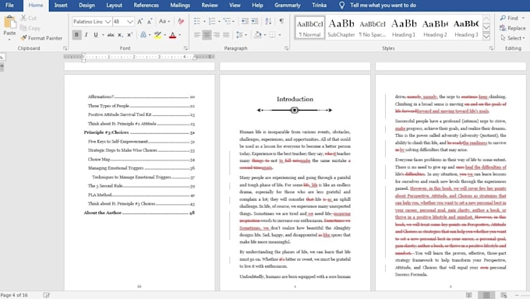Screen dimensions: 530x299
Task: Expand the underline style dropdown arrow
Action: pyautogui.click(x=103, y=35)
